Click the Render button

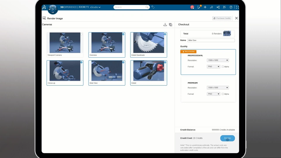[227, 138]
